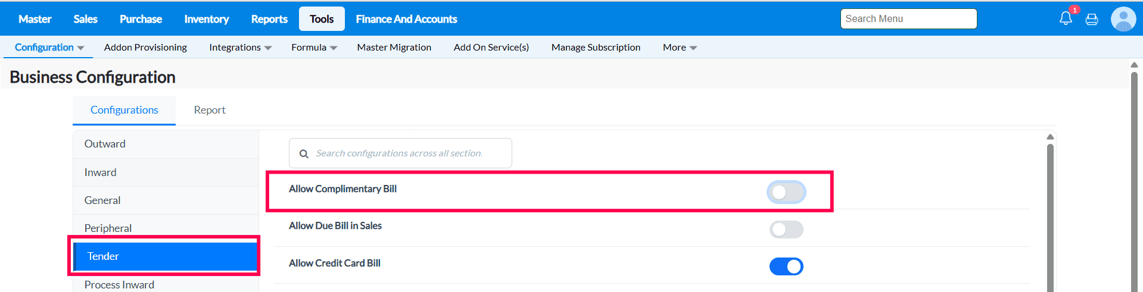Image resolution: width=1143 pixels, height=292 pixels.
Task: Turn on Allow Due Bill in Sales
Action: point(786,229)
